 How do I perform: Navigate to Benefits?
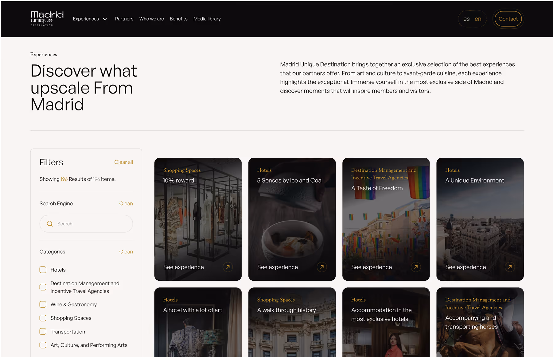pos(178,19)
